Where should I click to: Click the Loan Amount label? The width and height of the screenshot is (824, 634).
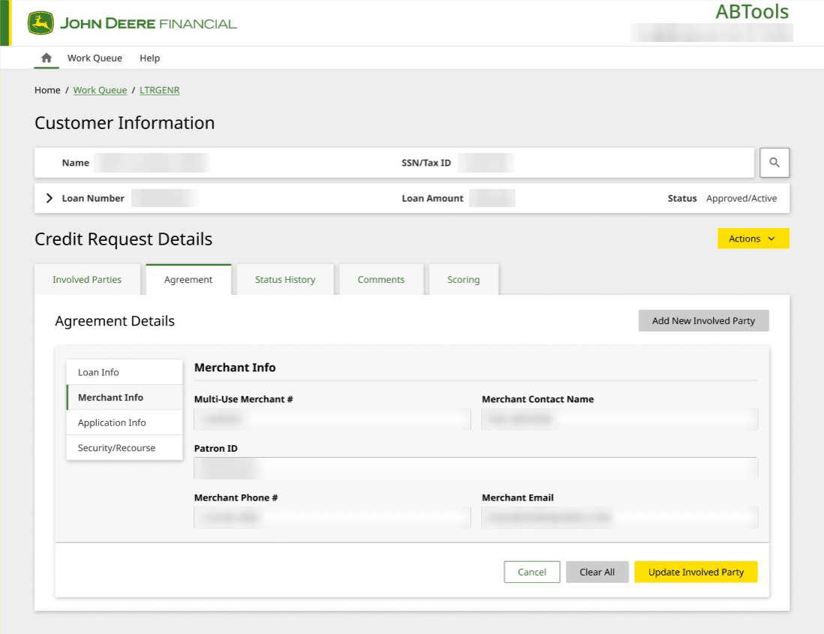coord(432,198)
